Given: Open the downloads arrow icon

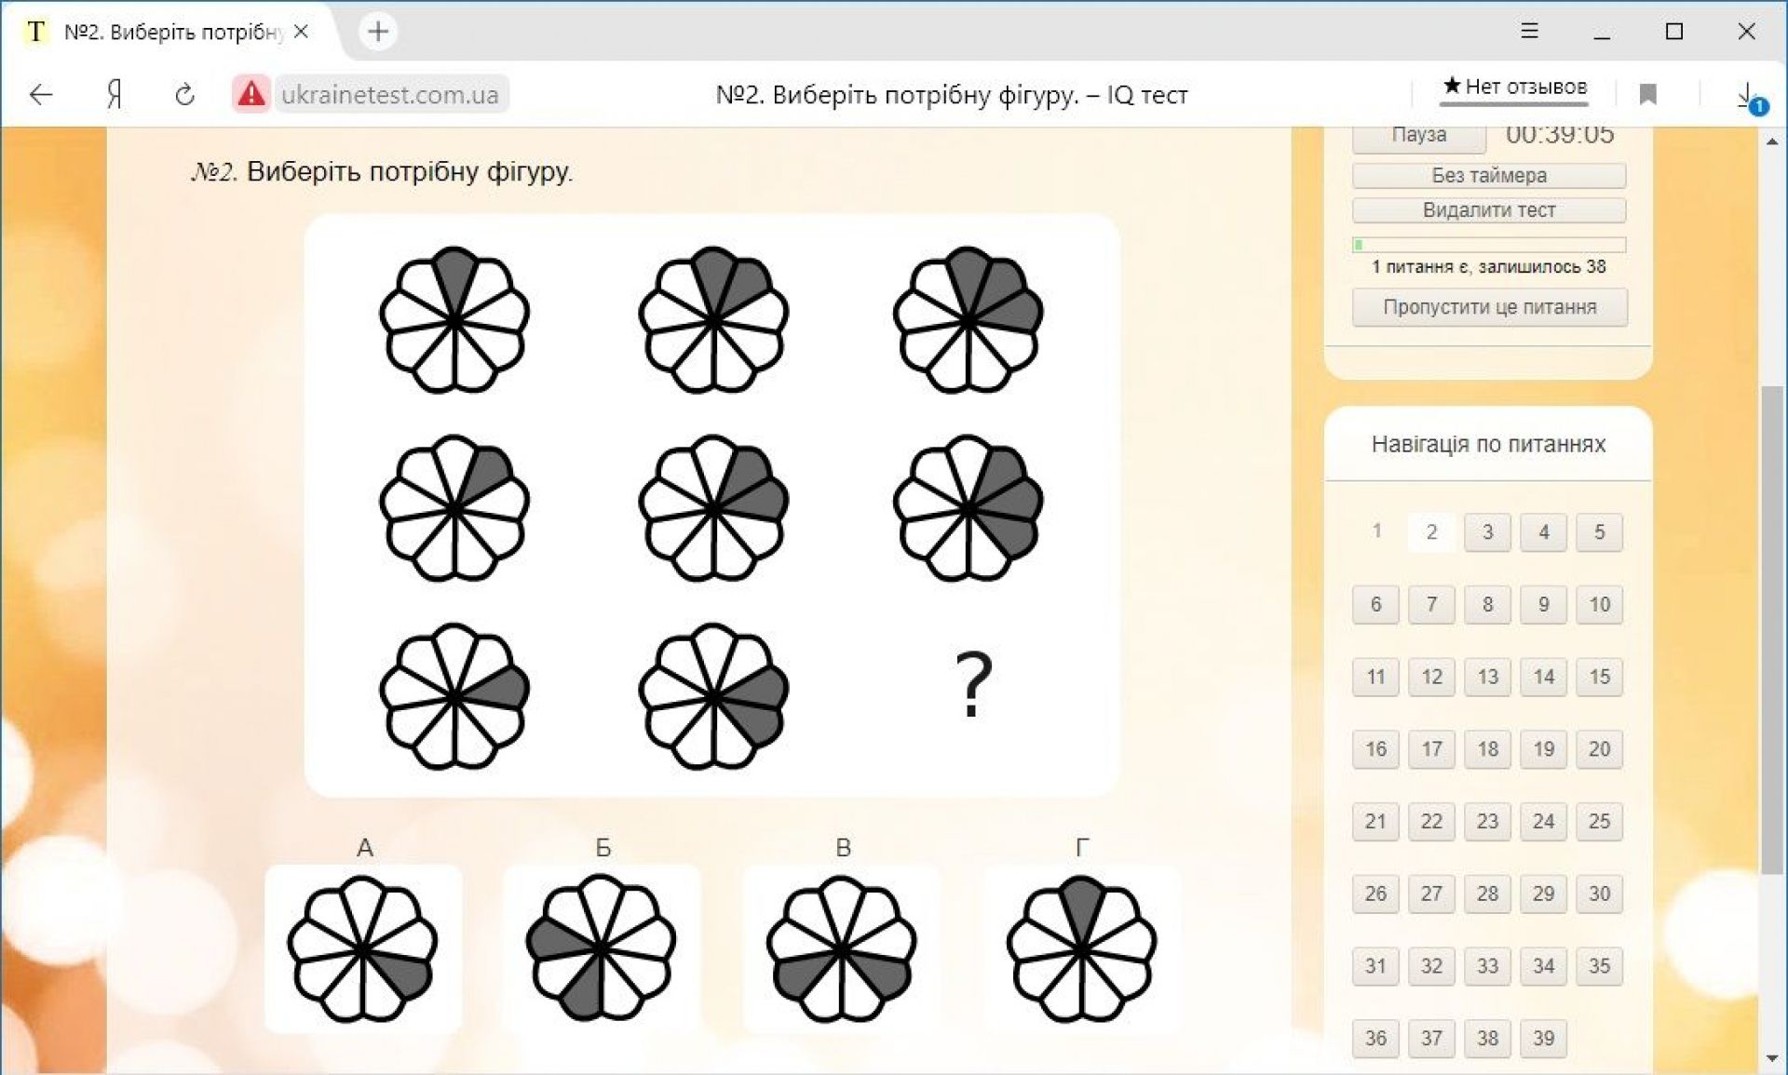Looking at the screenshot, I should (1747, 96).
